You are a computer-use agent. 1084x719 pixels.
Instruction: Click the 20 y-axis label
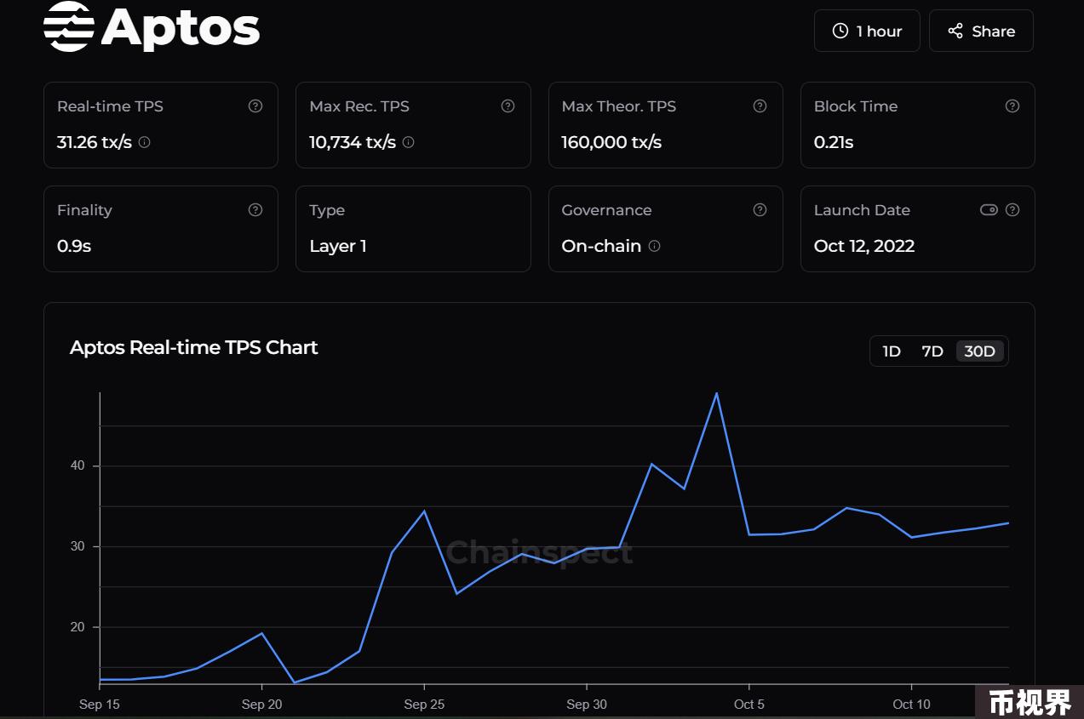(78, 627)
